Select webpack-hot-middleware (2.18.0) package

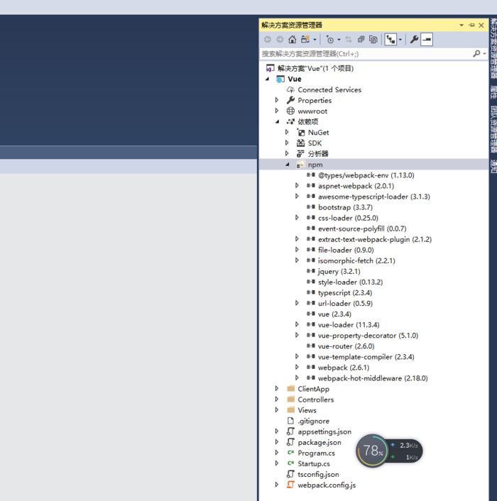[x=373, y=378]
